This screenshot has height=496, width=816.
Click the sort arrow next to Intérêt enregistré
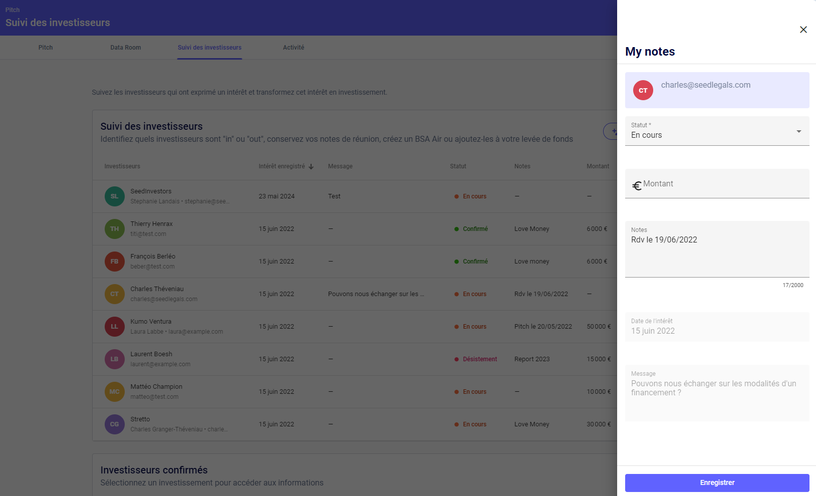[x=311, y=166]
